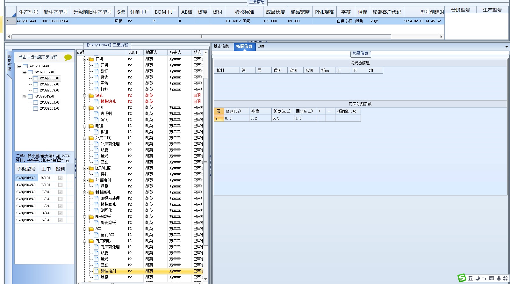The image size is (510, 284).
Task: Click the 编写人 column header in process list
Action: click(155, 52)
